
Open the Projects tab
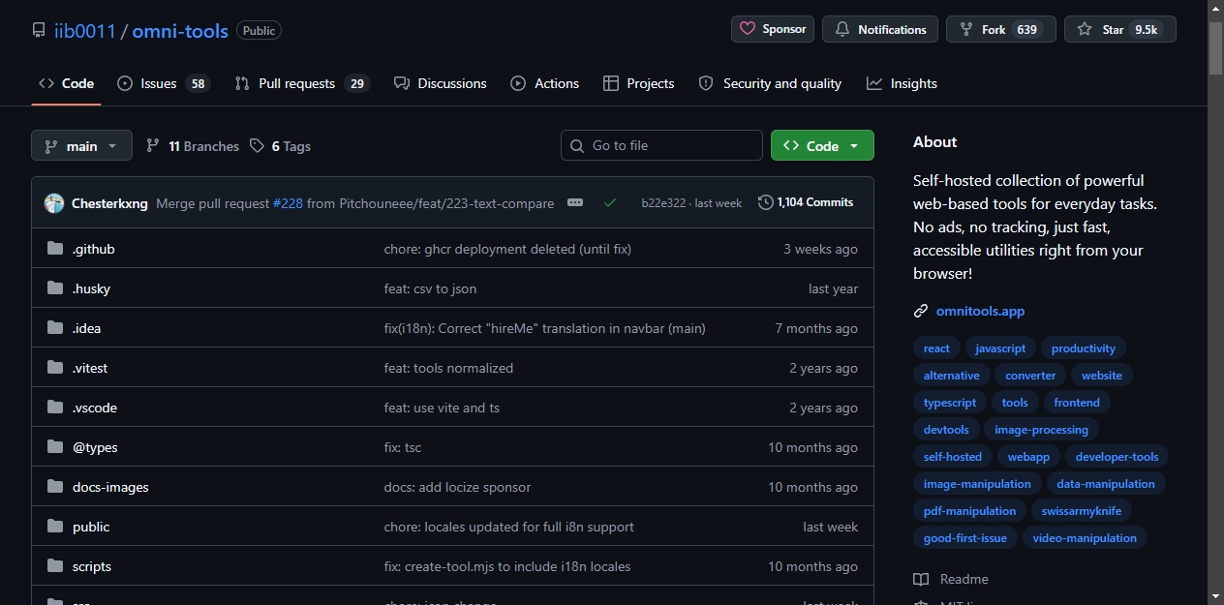[x=639, y=83]
